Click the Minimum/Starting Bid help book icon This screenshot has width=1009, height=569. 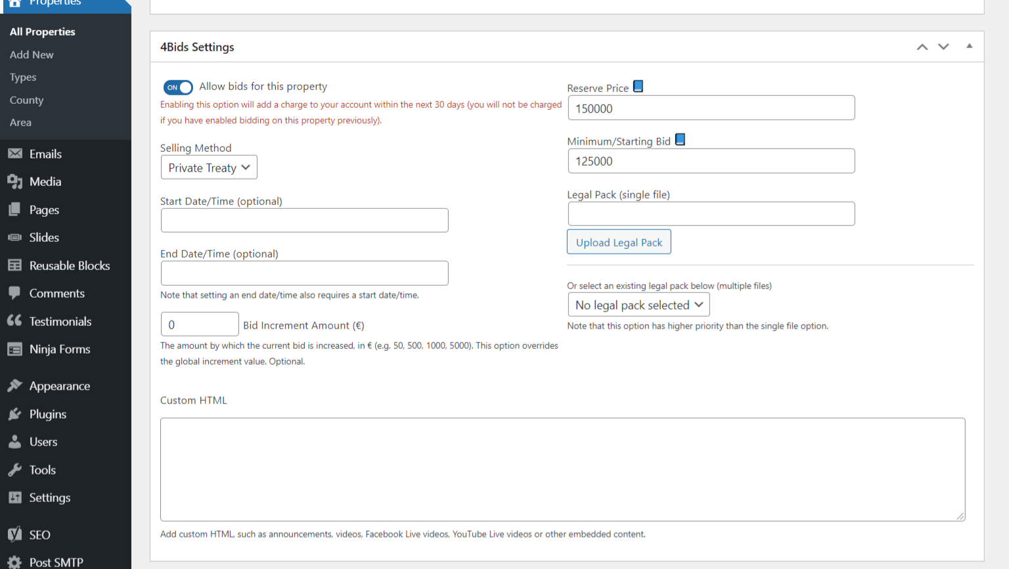tap(680, 140)
